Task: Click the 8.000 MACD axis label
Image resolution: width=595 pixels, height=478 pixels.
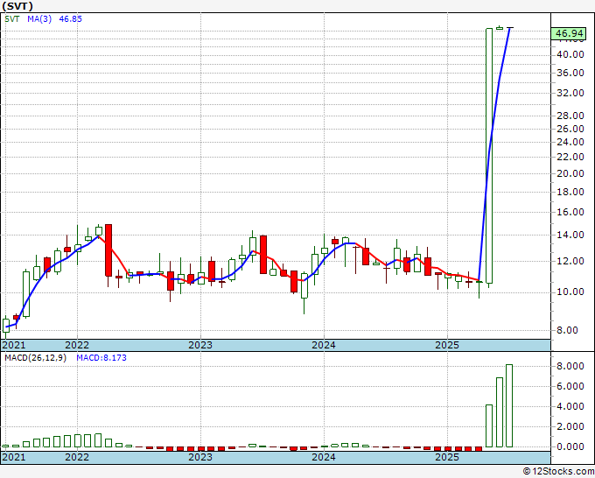Action: click(570, 366)
